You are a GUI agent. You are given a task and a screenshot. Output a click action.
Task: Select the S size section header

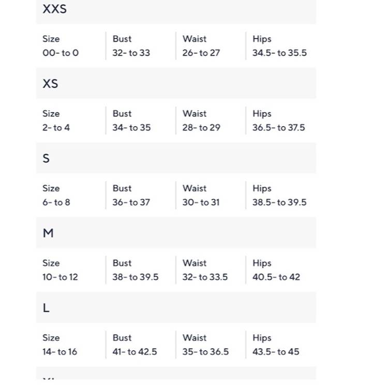(x=46, y=158)
